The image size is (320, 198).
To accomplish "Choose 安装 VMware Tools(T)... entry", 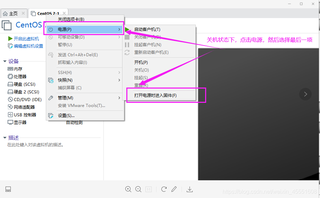I will pyautogui.click(x=82, y=106).
